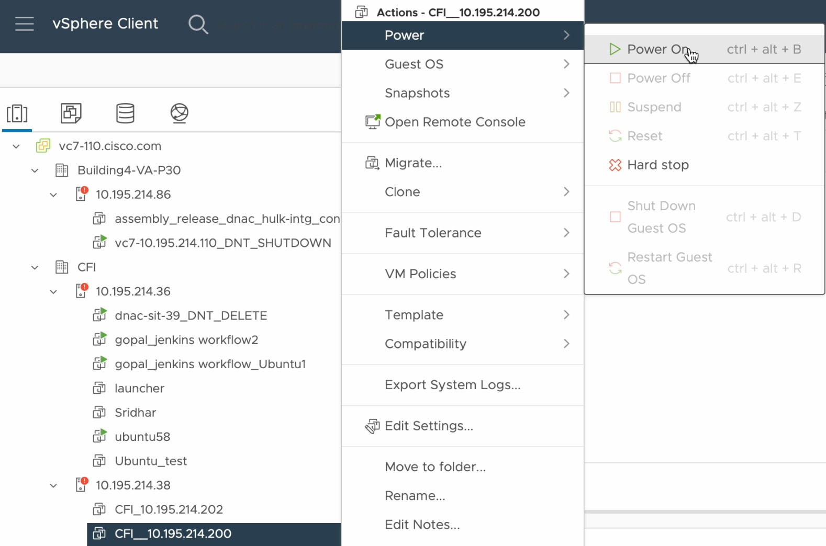Open the Fault Tolerance submenu
The width and height of the screenshot is (826, 546).
[463, 233]
